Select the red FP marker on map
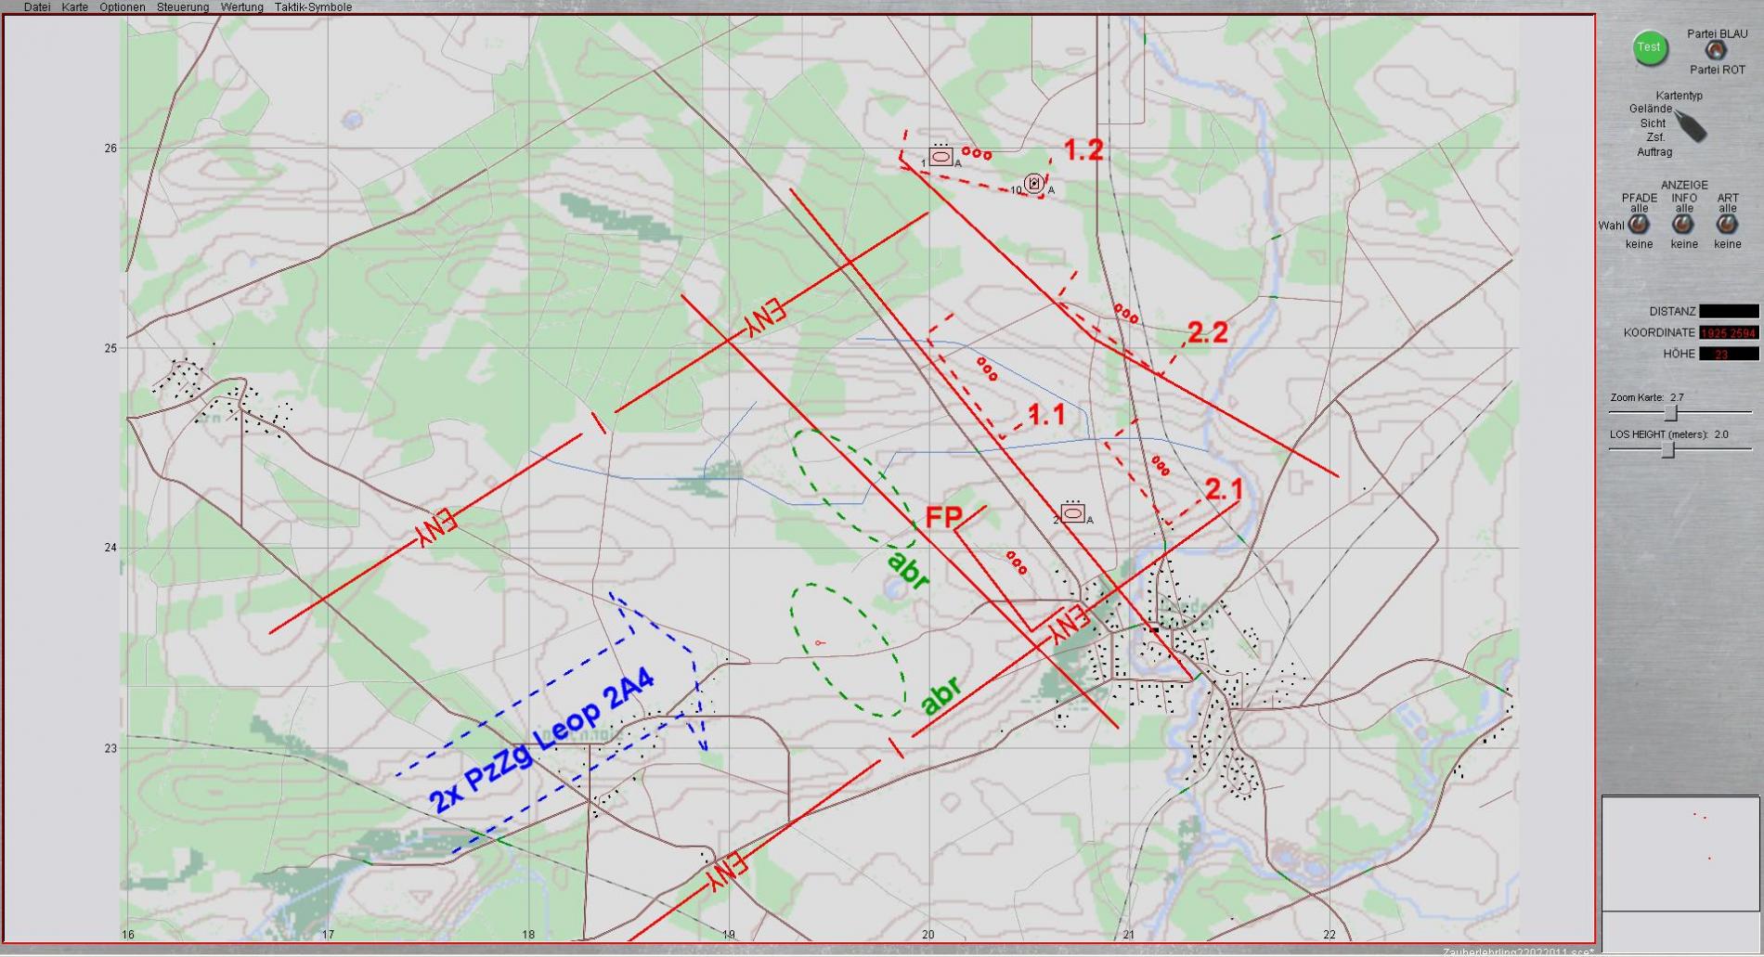This screenshot has width=1764, height=957. pyautogui.click(x=943, y=518)
